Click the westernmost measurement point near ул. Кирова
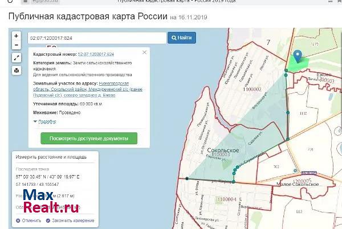This screenshot has height=229, width=342. (x=186, y=179)
